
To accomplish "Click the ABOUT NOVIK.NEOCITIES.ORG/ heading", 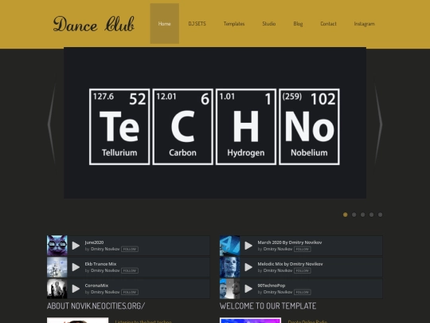I will [x=96, y=305].
